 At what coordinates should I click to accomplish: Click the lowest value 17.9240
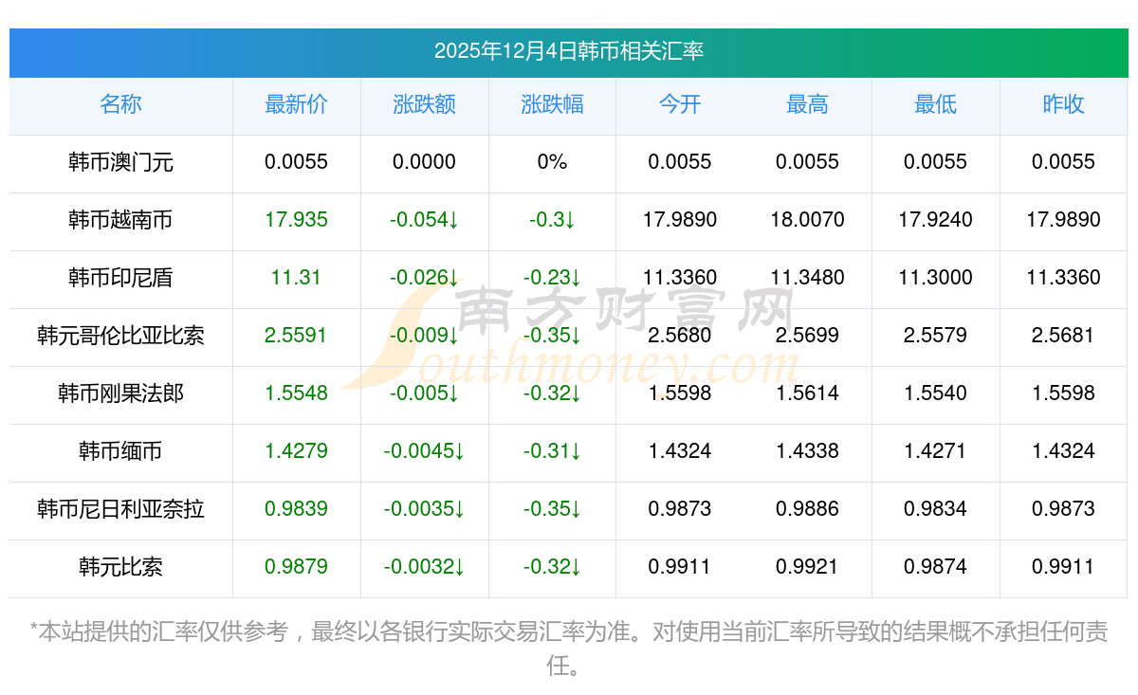[x=935, y=220]
